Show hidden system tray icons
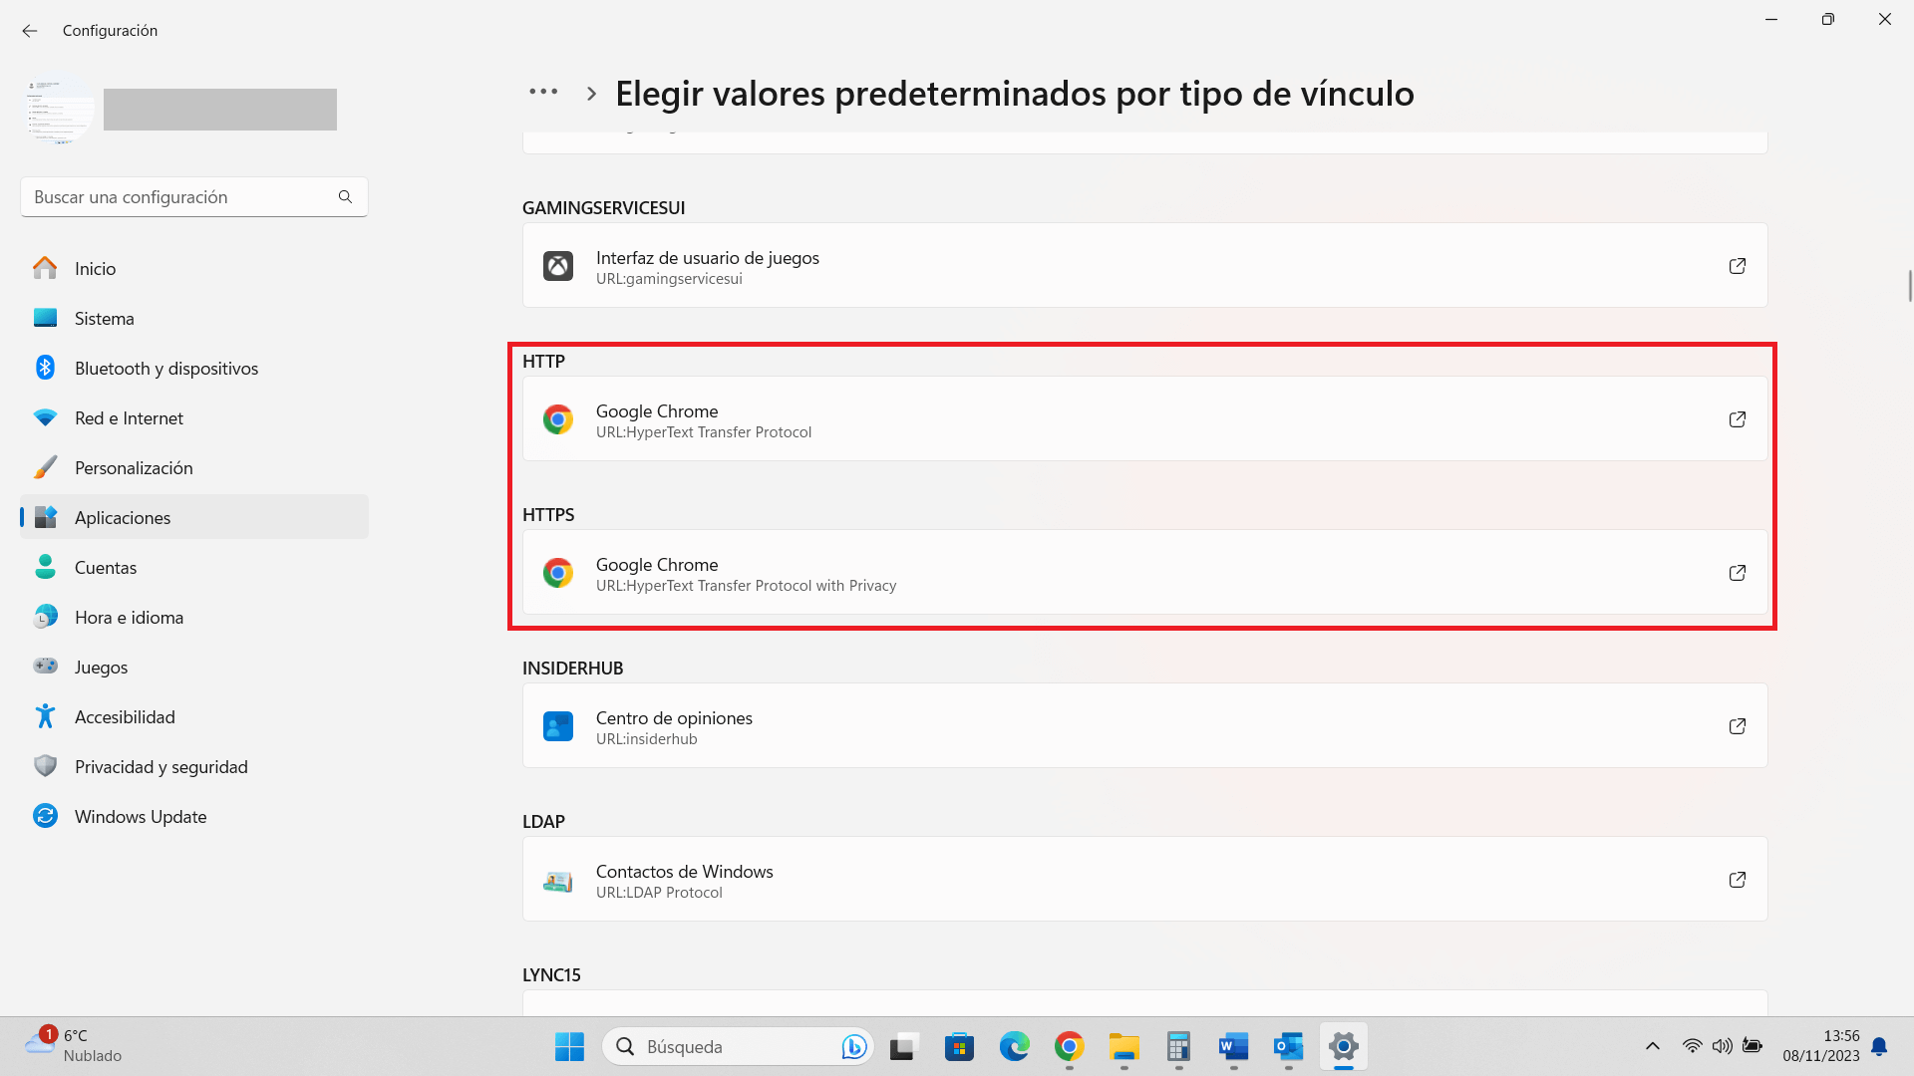 [x=1652, y=1046]
